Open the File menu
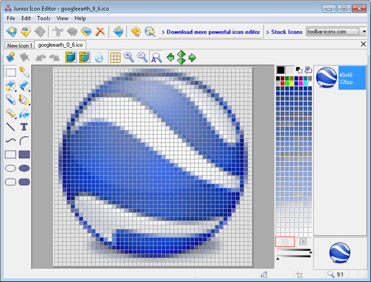This screenshot has height=282, width=371. pyautogui.click(x=11, y=18)
